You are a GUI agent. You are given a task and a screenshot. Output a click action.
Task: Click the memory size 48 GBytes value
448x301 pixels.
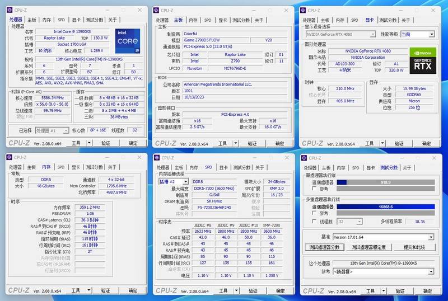[46, 186]
